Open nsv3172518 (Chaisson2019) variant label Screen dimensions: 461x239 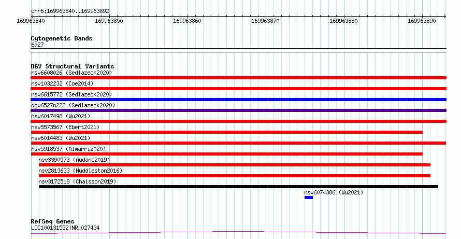coord(77,181)
